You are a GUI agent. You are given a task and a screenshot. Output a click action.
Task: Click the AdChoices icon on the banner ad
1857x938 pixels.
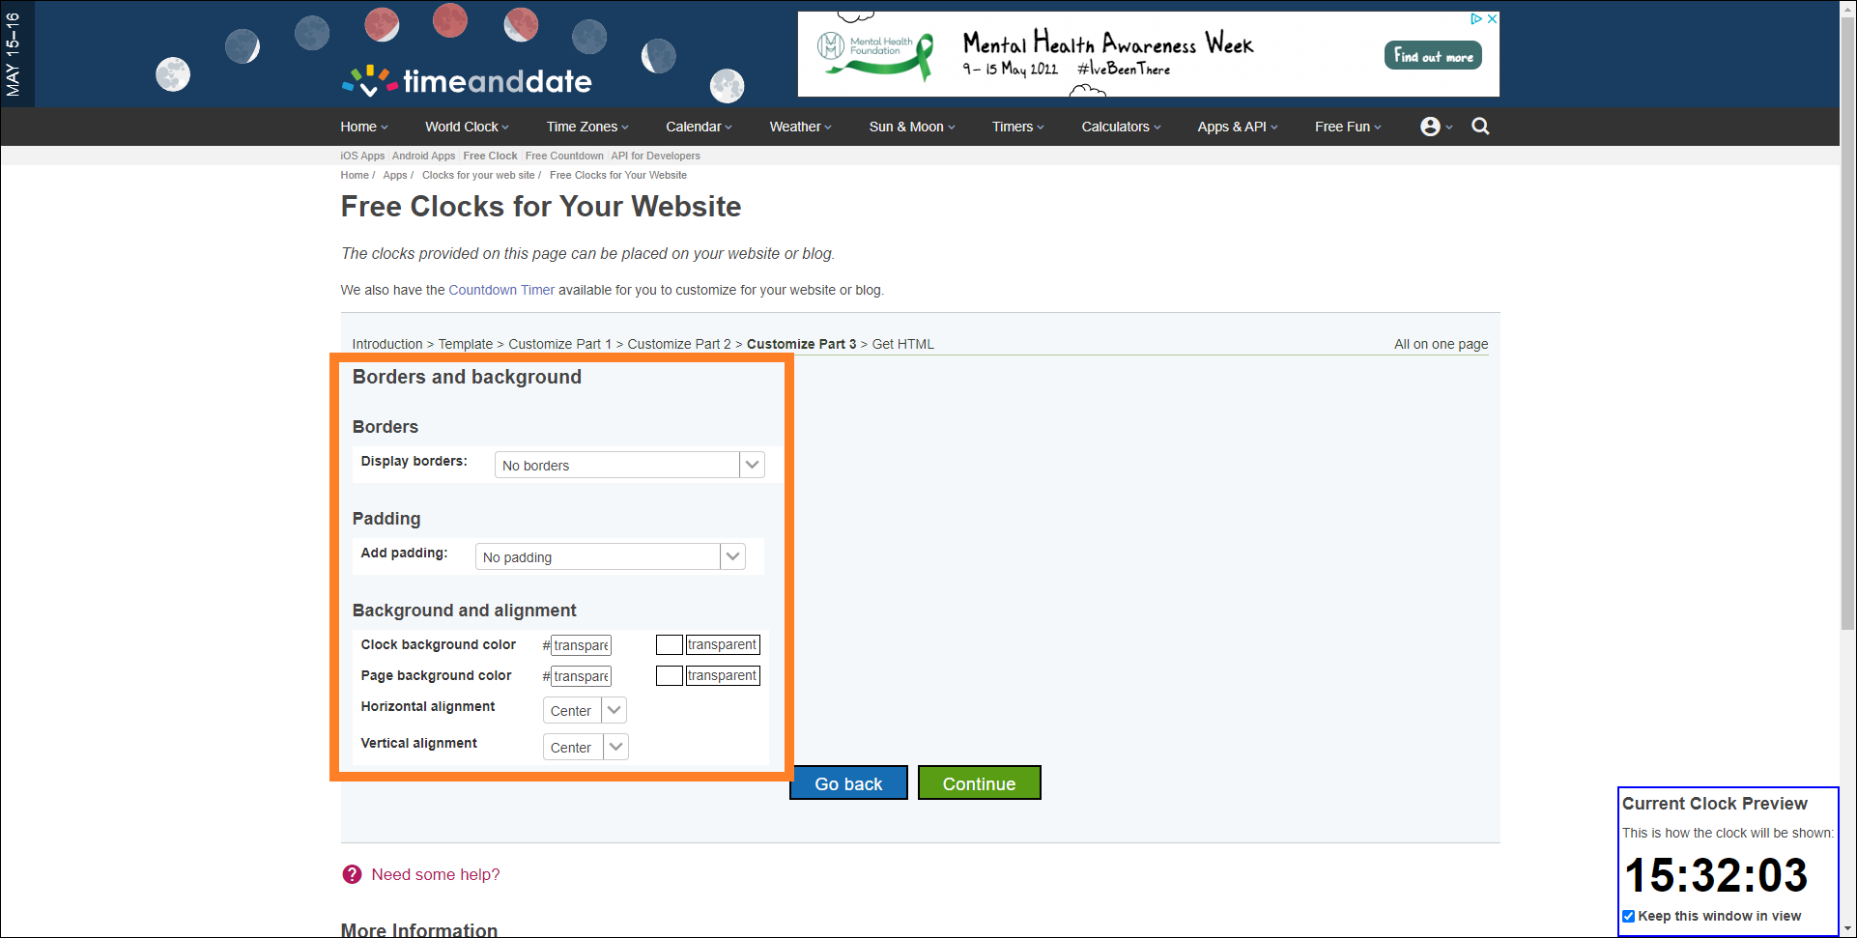(1475, 18)
